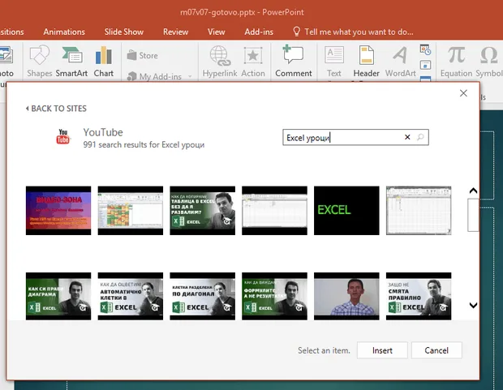
Task: Click the Hyperlink globe icon
Action: coord(221,55)
